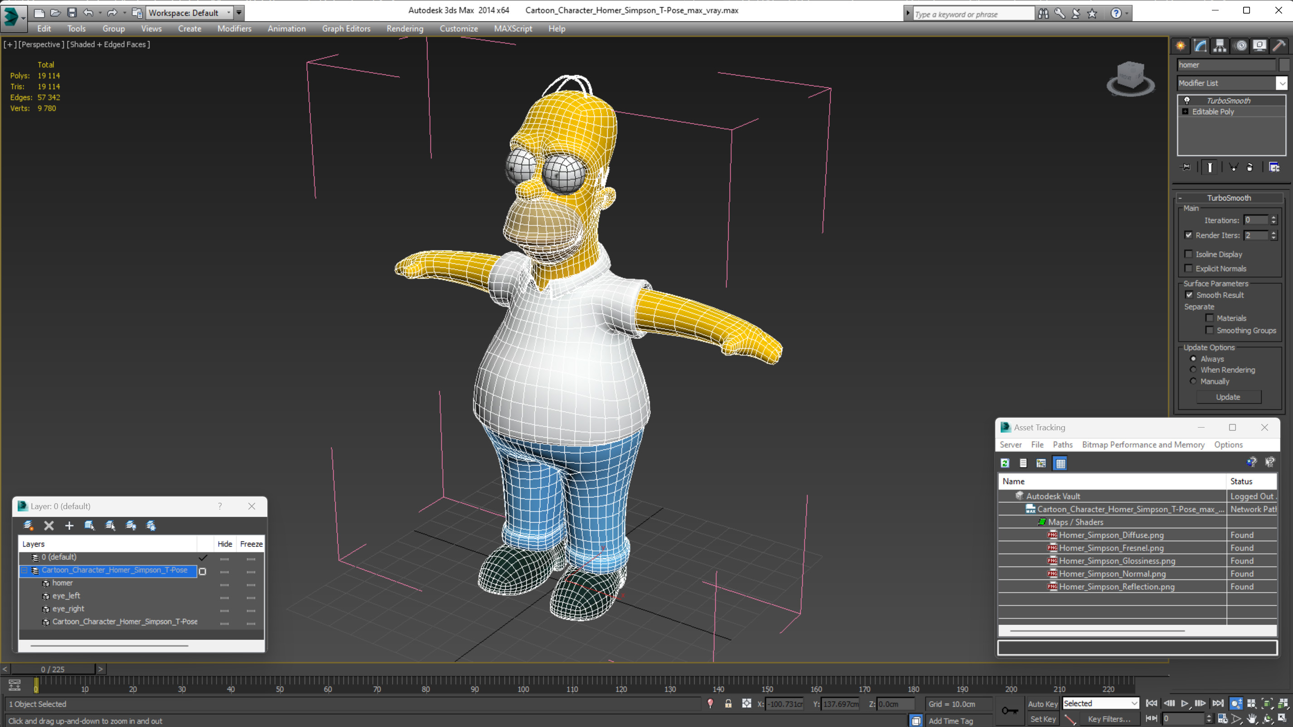Enable Isoline Display checkbox
The image size is (1293, 727).
click(1189, 254)
